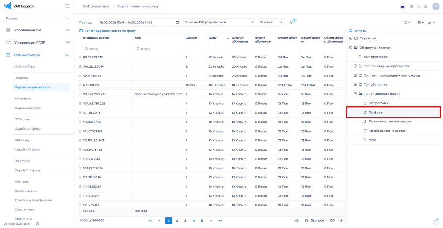This screenshot has width=443, height=228.
Task: Open 'Нетфлоу' in the sidebar menu
Action: 22,78
